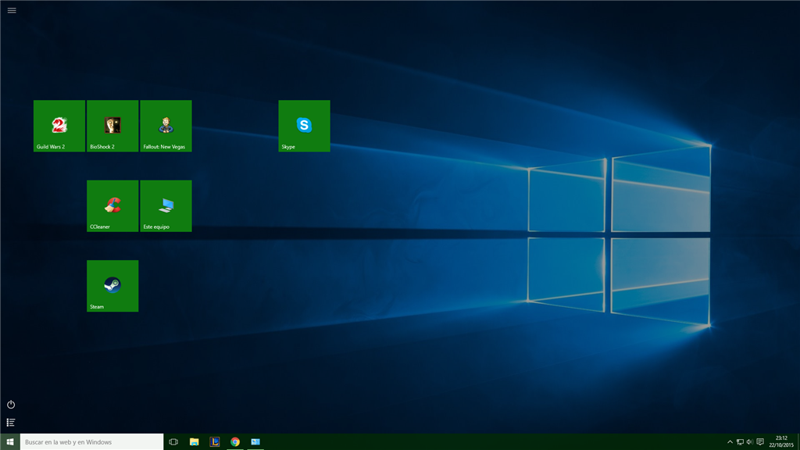
Task: Launch CCleaner from the Start tiles
Action: click(112, 205)
